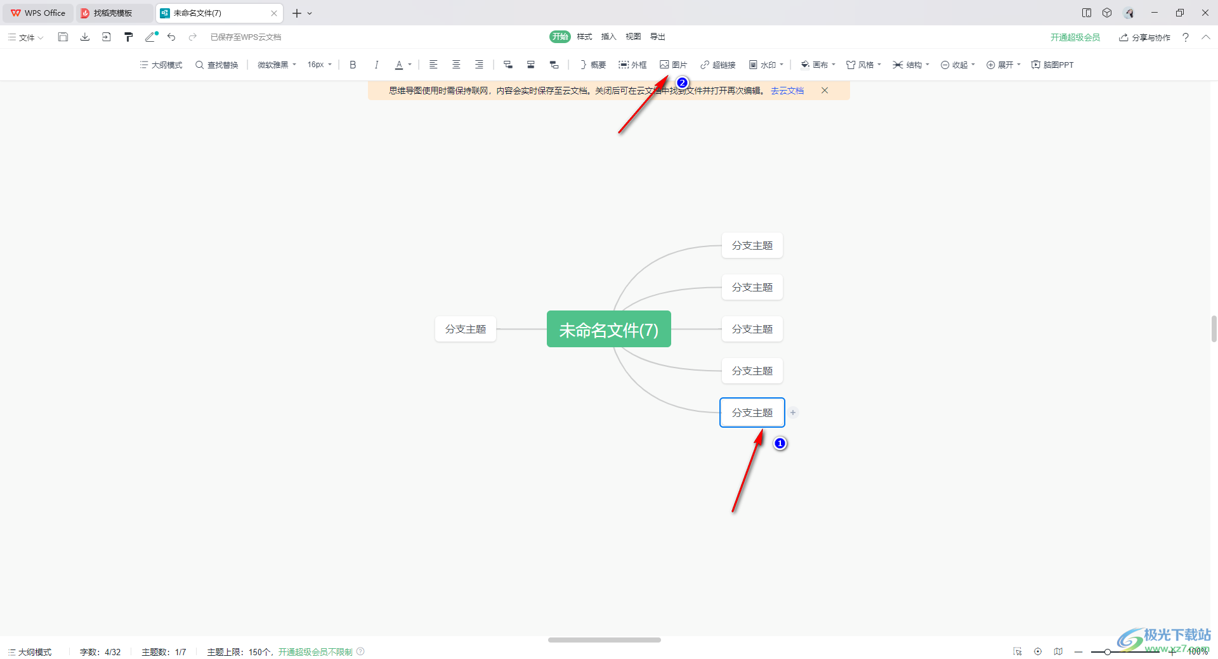Viewport: 1218px width, 659px height.
Task: Add a 超链接 hyperlink
Action: [x=717, y=65]
